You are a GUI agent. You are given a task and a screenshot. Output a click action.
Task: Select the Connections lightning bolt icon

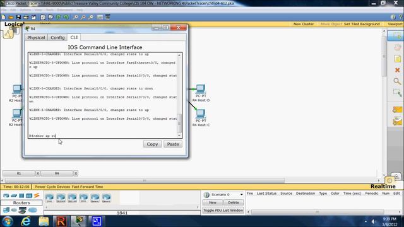pyautogui.click(x=37, y=195)
